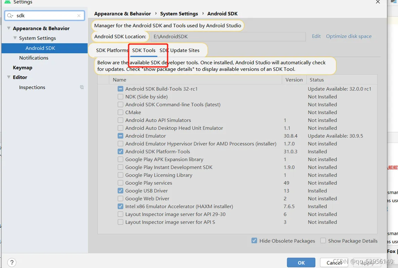Close the Settings dialog window
The width and height of the screenshot is (398, 268).
[378, 2]
